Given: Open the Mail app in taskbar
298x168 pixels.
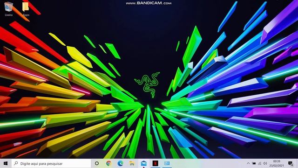Looking at the screenshot, I should tap(144, 163).
